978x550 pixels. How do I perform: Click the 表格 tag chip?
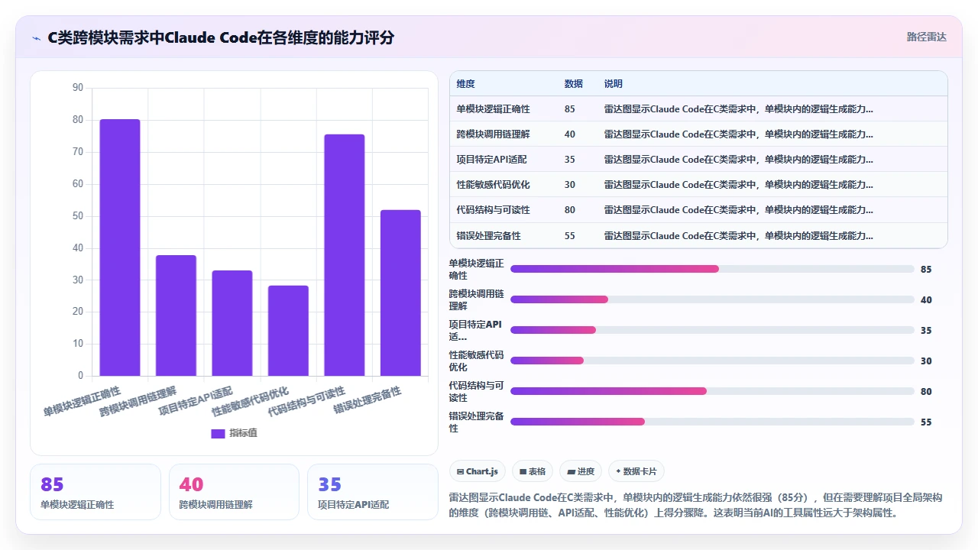[532, 471]
